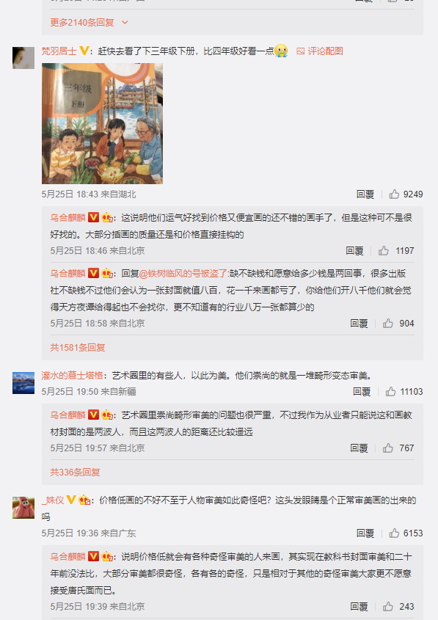Reply to 灌水的慕士塔格's comment

pyautogui.click(x=362, y=392)
